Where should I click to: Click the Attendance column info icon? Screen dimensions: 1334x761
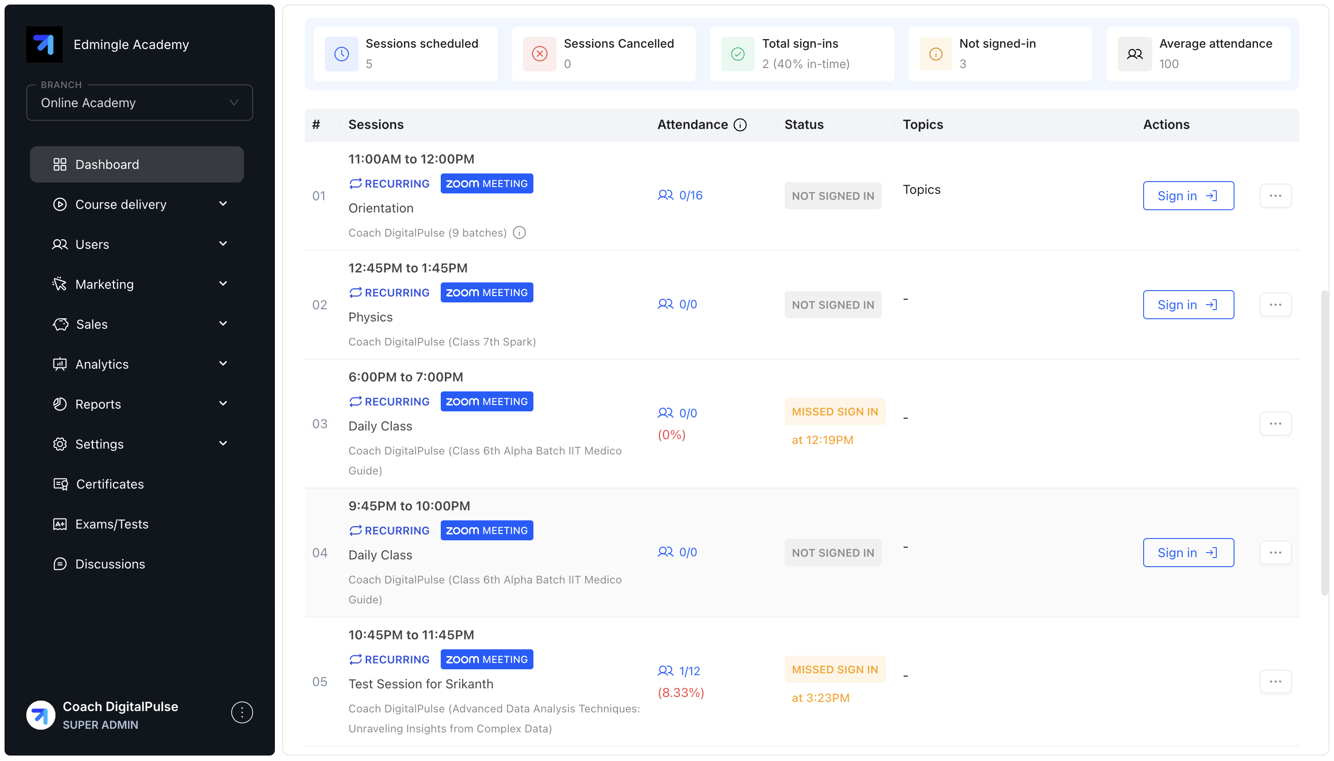[x=740, y=125]
